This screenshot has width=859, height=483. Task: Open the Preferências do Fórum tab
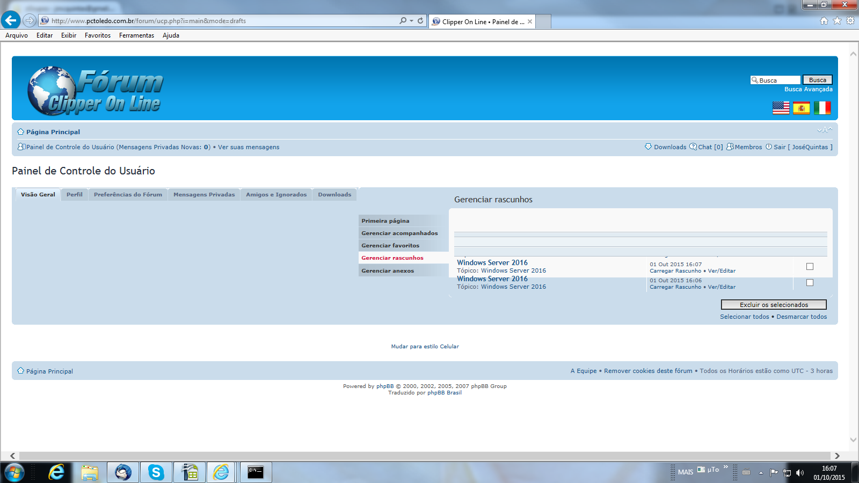click(x=128, y=195)
